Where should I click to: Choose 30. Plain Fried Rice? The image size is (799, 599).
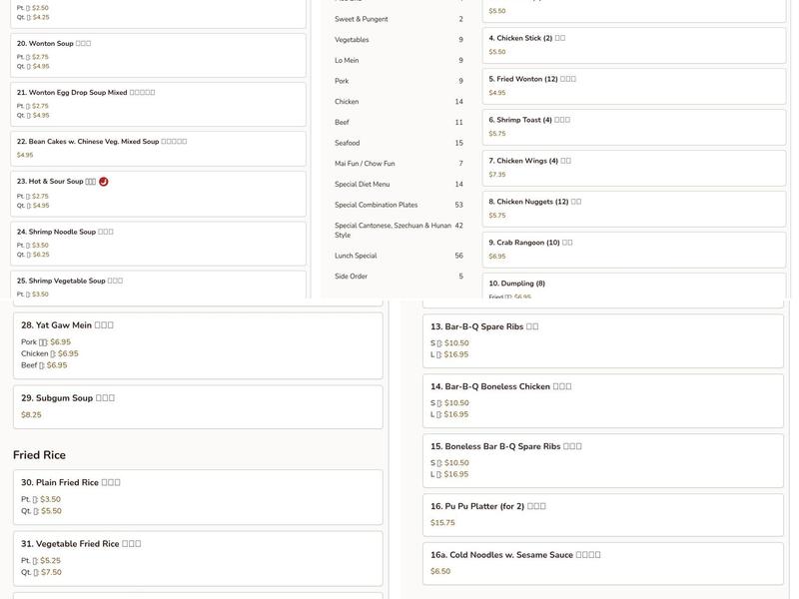pos(197,495)
